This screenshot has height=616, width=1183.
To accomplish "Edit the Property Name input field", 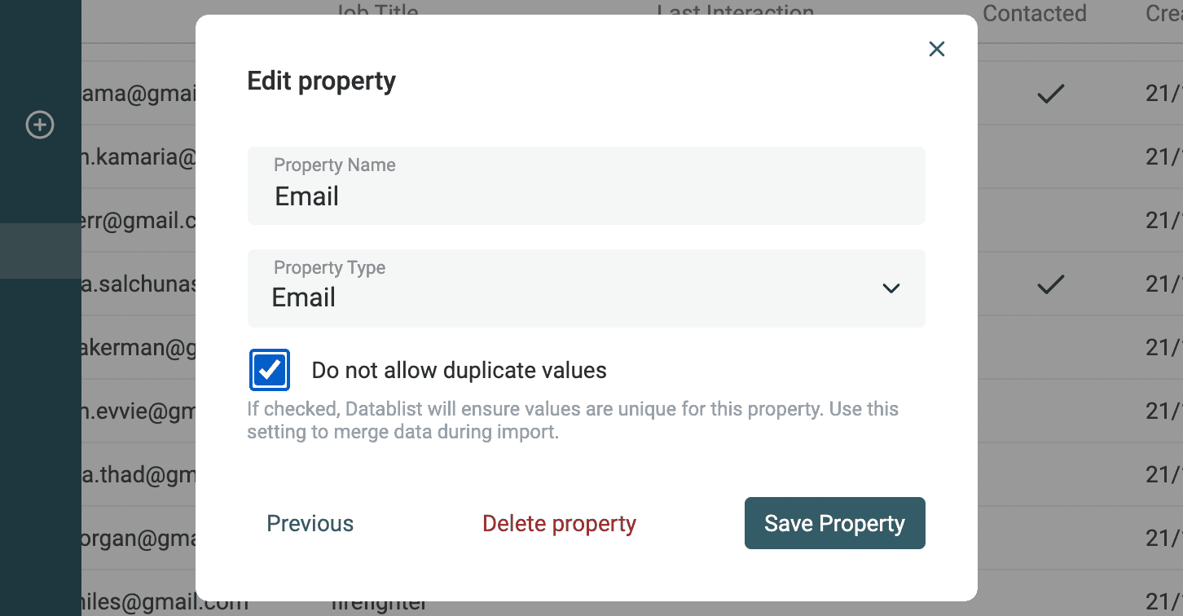I will (587, 196).
